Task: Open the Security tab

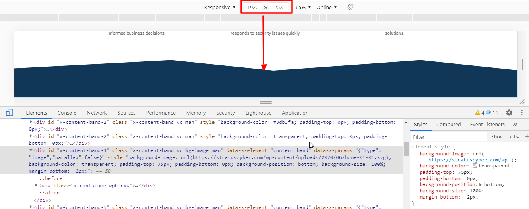Action: pyautogui.click(x=225, y=113)
